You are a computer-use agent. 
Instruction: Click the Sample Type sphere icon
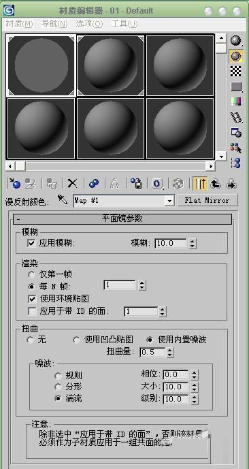[x=236, y=41]
